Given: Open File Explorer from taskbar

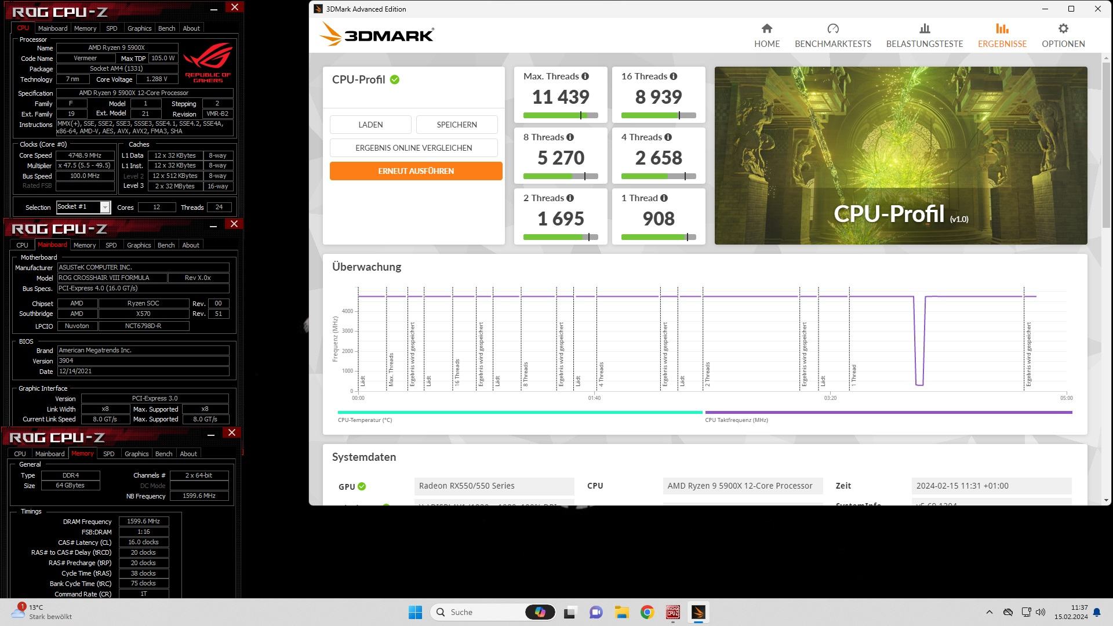Looking at the screenshot, I should pos(621,612).
